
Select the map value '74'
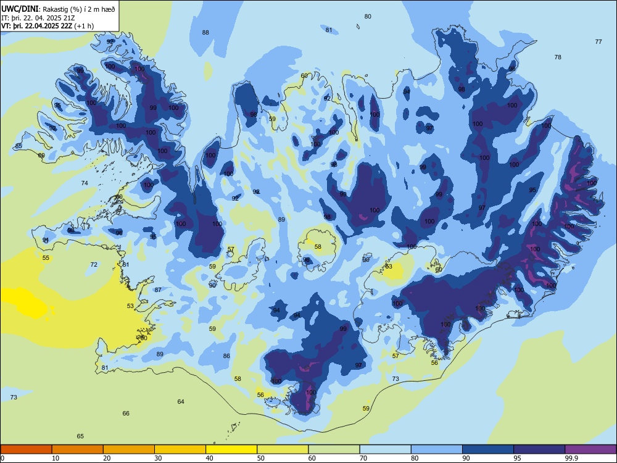(84, 183)
